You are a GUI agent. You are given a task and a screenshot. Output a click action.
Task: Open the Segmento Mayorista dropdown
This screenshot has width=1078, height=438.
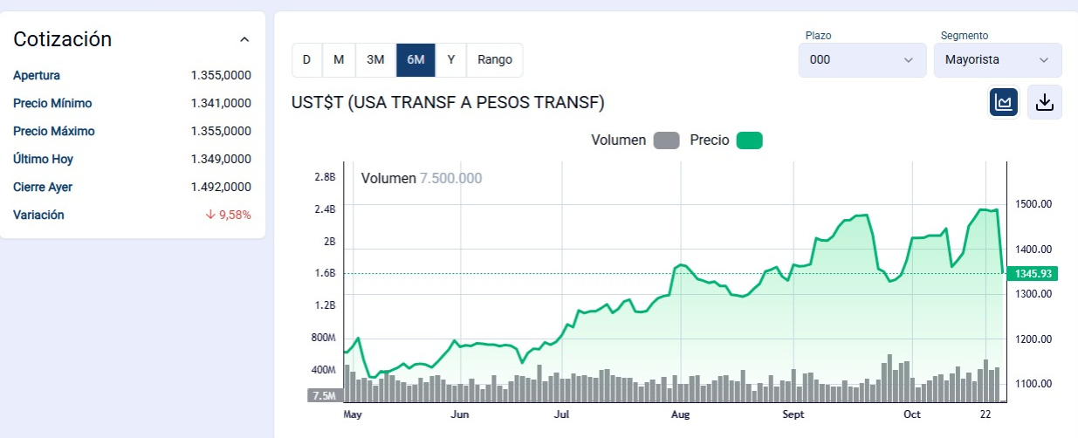(997, 60)
